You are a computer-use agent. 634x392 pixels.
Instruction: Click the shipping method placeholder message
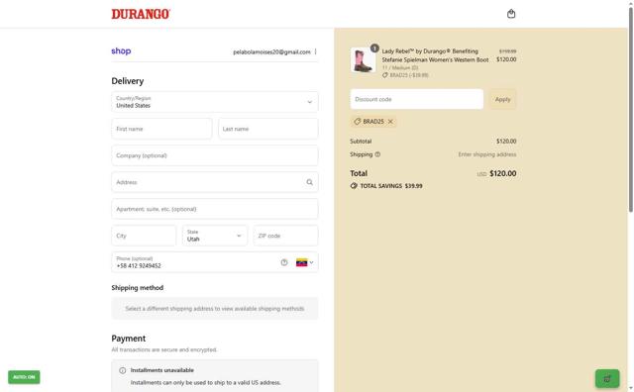click(215, 308)
